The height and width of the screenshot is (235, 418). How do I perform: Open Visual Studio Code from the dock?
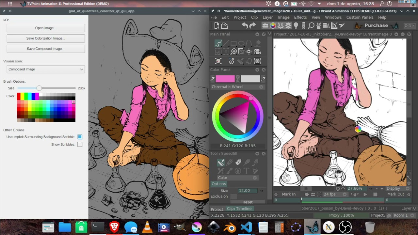click(246, 227)
